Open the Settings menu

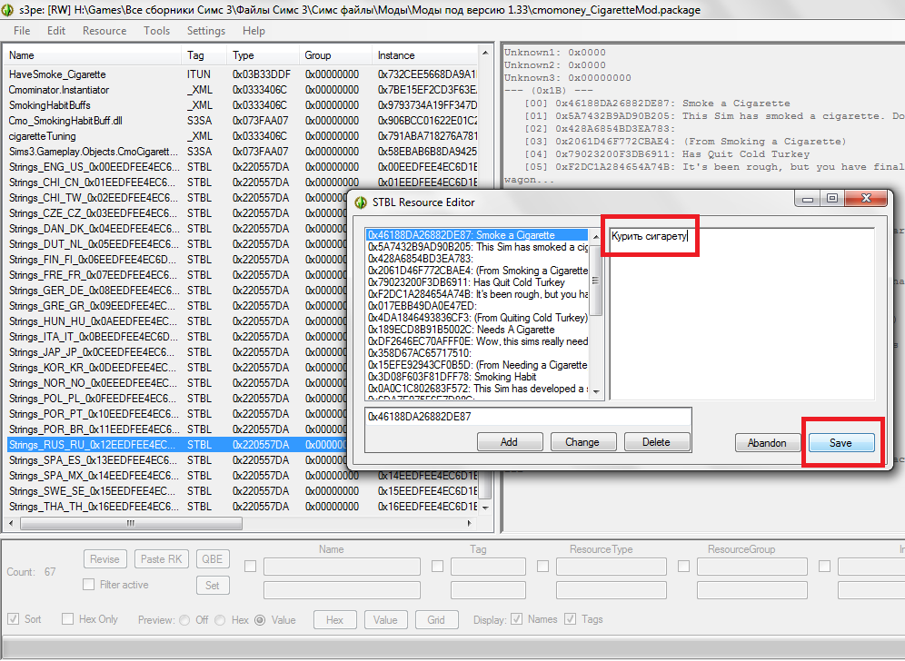click(x=205, y=31)
